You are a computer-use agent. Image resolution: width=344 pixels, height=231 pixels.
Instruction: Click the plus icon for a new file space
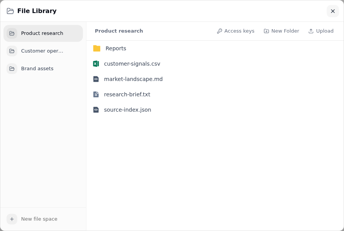pyautogui.click(x=12, y=219)
